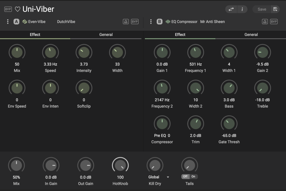Click the Frequency 1 knob
The width and height of the screenshot is (286, 191).
pos(196,52)
